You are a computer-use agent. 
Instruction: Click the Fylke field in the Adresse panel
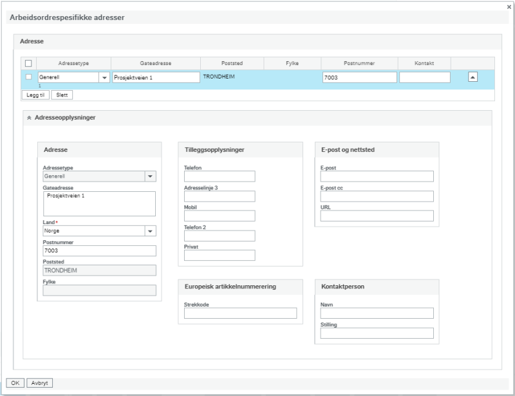tap(99, 290)
